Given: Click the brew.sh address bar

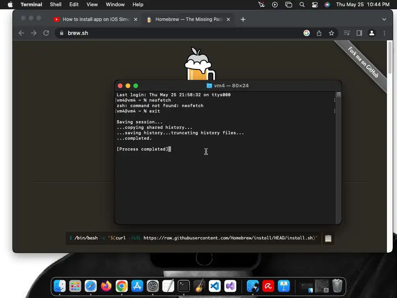Looking at the screenshot, I should [177, 33].
